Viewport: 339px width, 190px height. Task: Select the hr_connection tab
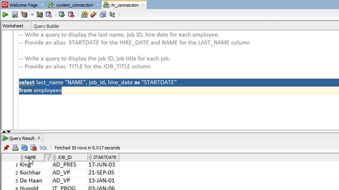124,5
